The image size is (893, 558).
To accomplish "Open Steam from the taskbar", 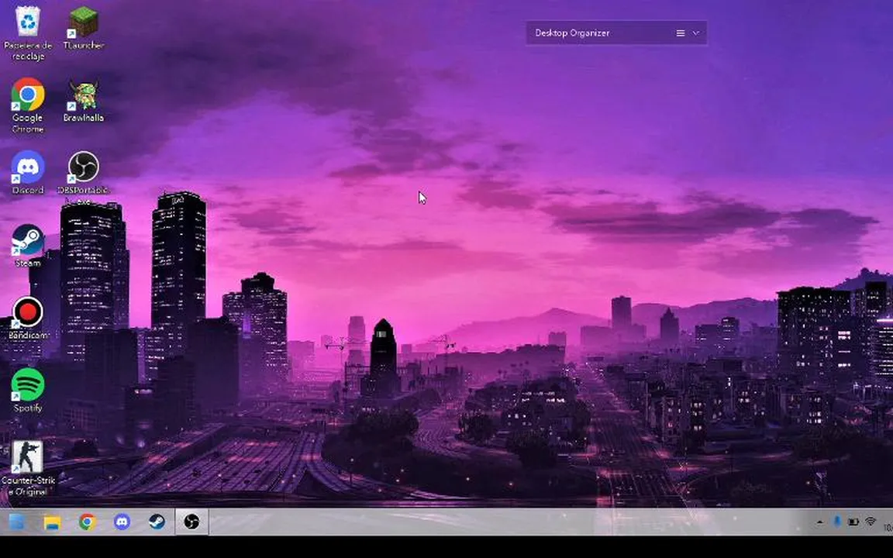I will [x=157, y=522].
